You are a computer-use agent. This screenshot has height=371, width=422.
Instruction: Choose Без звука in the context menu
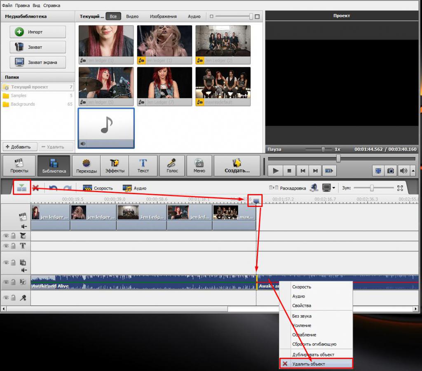[x=316, y=316]
